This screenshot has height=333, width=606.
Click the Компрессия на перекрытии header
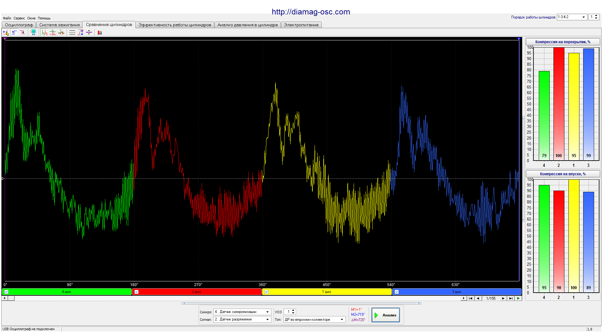(563, 42)
